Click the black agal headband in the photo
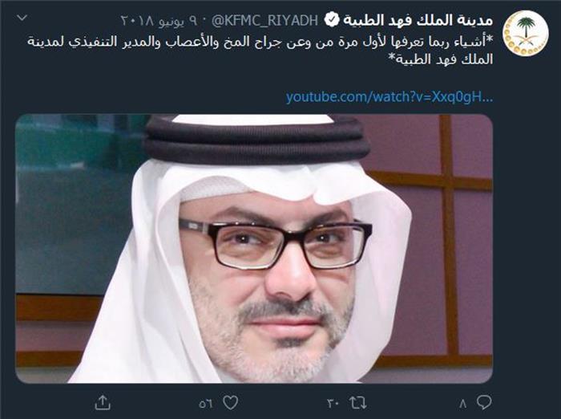 point(256,140)
